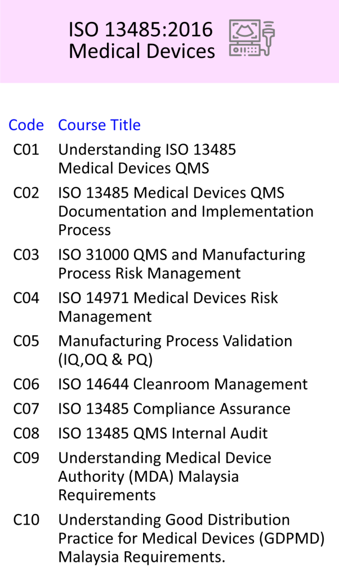
Task: Select course code C08
Action: coord(26,433)
